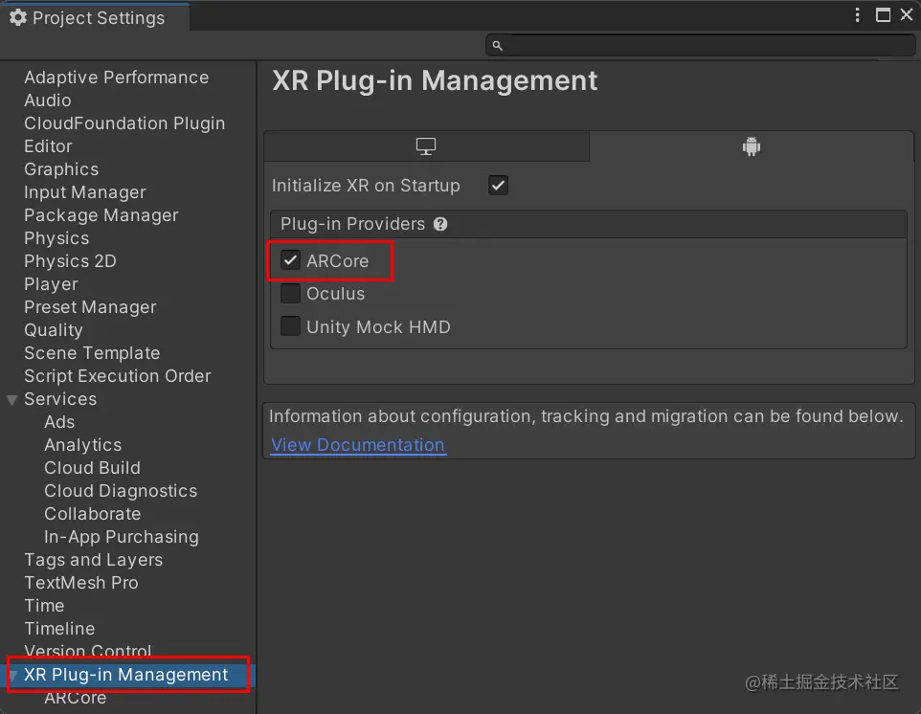Select Scene Template settings

92,353
